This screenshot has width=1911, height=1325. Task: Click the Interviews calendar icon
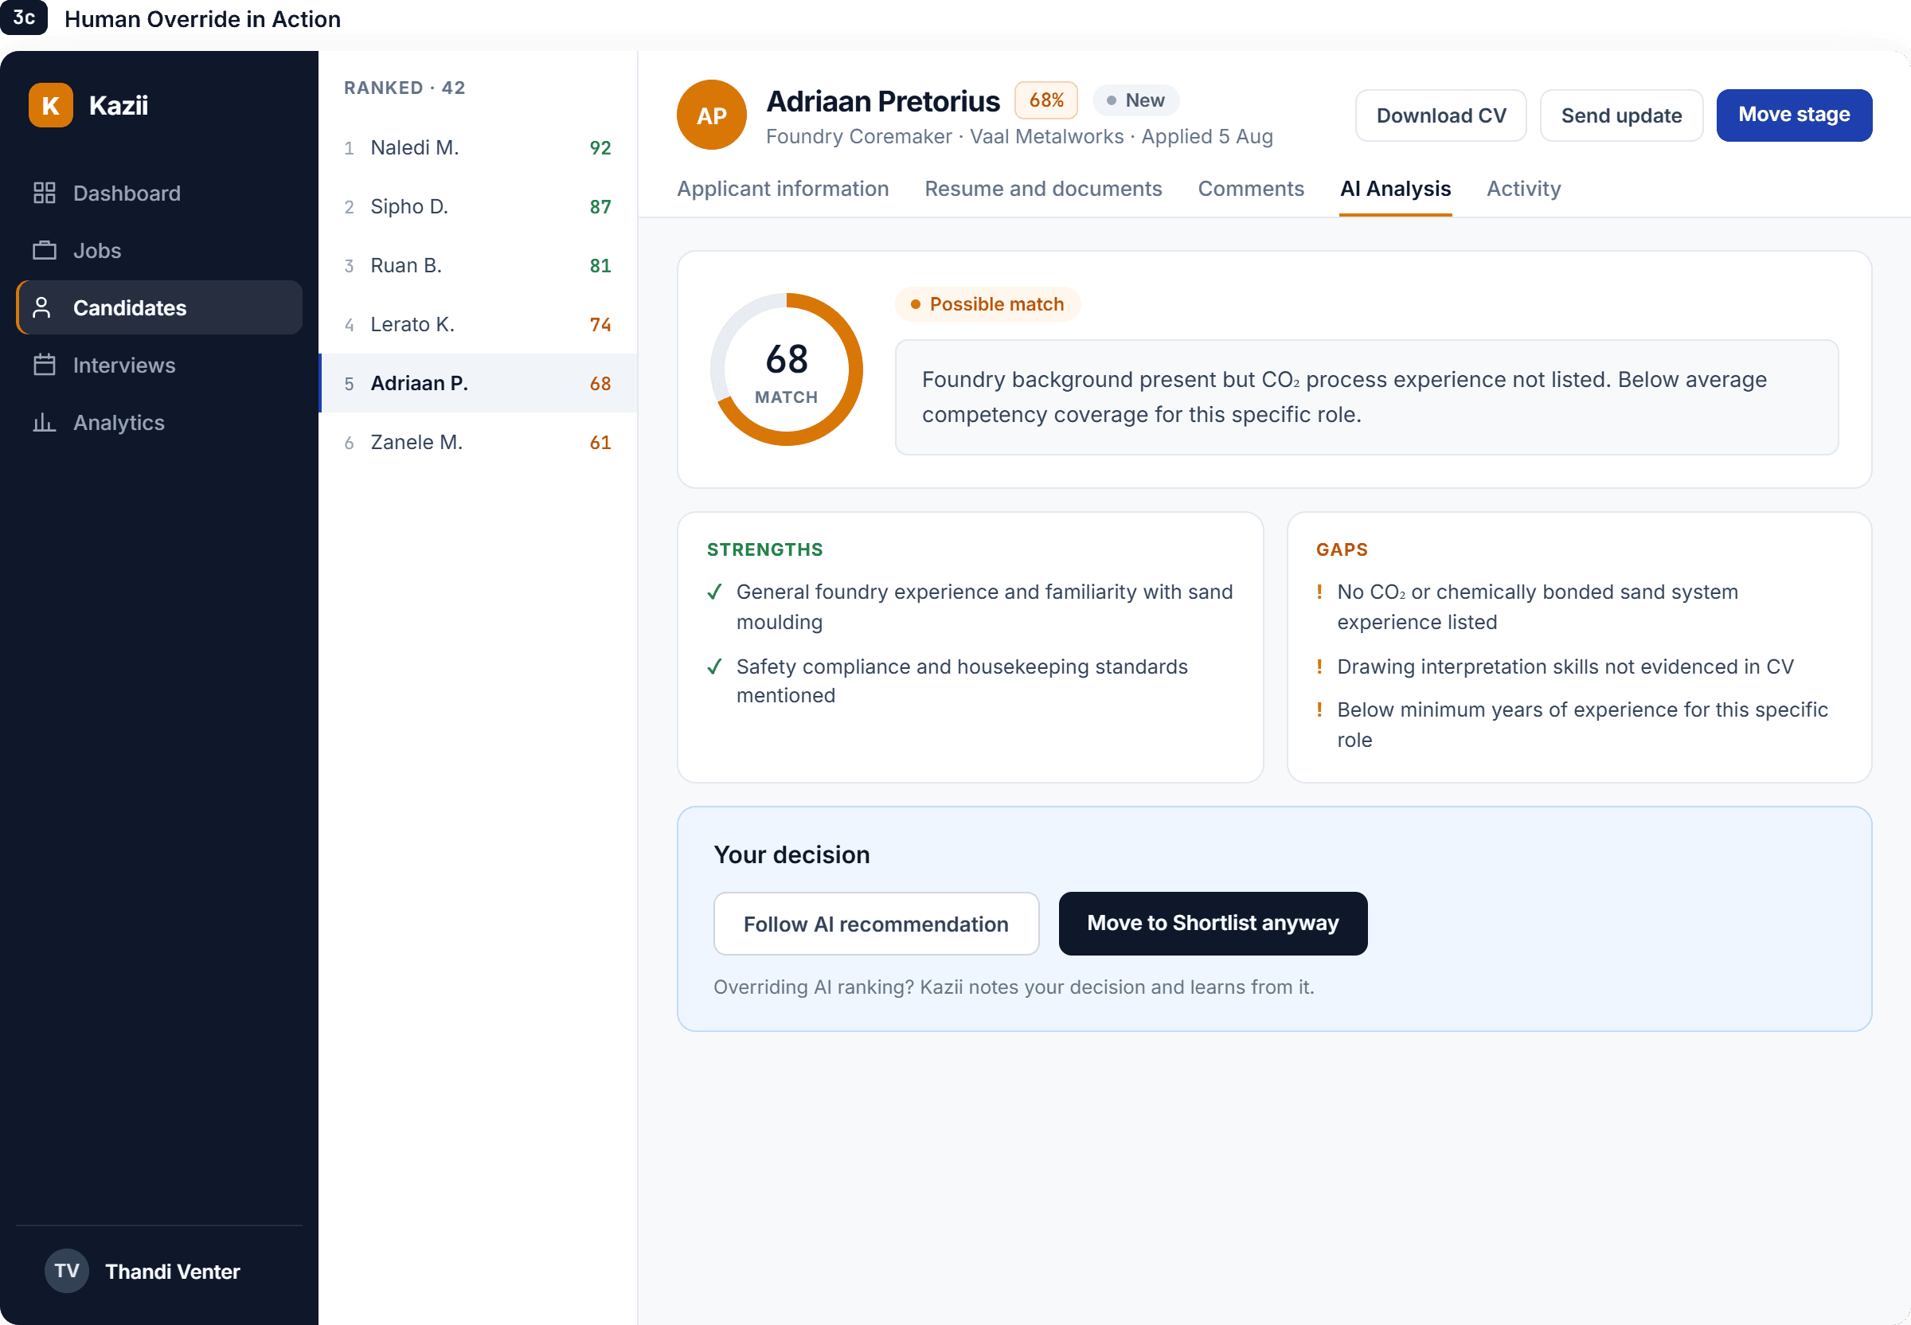pos(44,365)
